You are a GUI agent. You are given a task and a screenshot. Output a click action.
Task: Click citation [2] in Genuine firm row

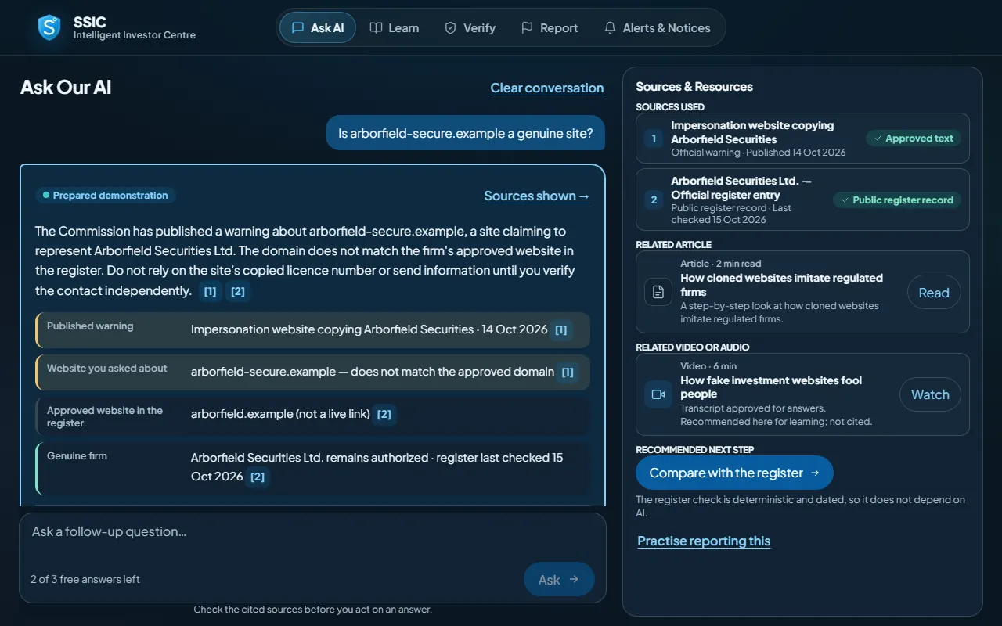pos(258,477)
